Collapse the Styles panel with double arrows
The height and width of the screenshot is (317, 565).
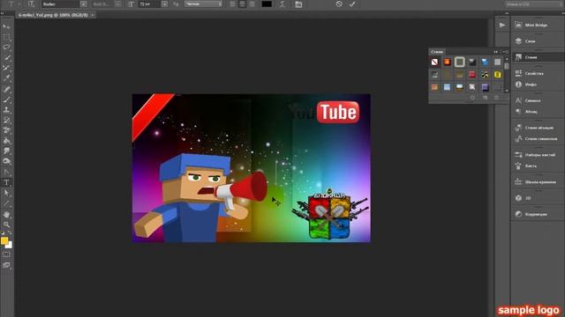tap(496, 52)
